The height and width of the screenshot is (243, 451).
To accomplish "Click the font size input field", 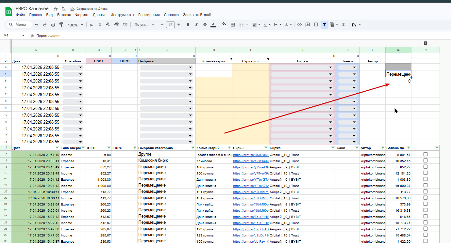I will 170,25.
